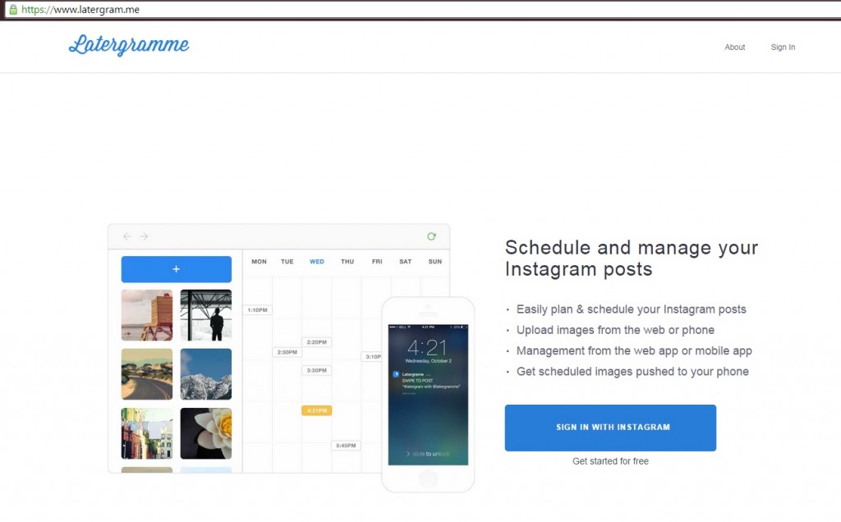This screenshot has width=841, height=522.
Task: Click the 3:10PM slot on Friday
Action: 372,356
